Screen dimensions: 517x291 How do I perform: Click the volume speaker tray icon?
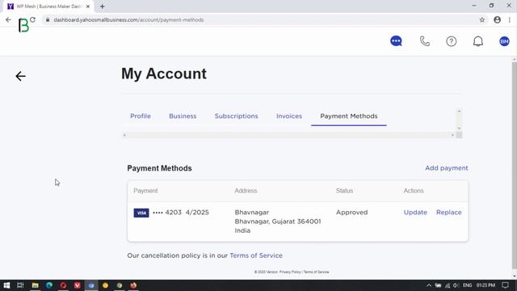tap(456, 285)
